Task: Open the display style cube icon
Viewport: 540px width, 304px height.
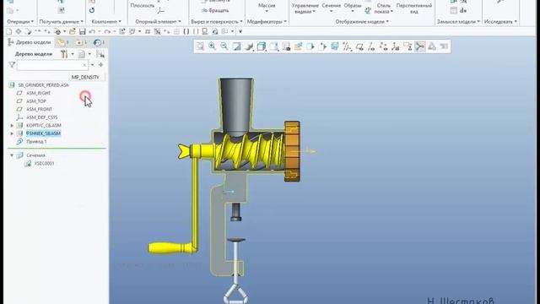Action: click(262, 46)
